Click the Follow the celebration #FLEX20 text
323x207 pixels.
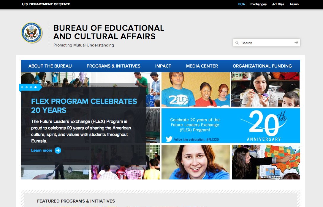coord(196,139)
